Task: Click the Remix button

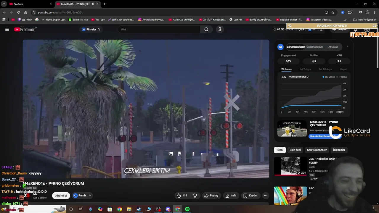Action: pos(80,196)
